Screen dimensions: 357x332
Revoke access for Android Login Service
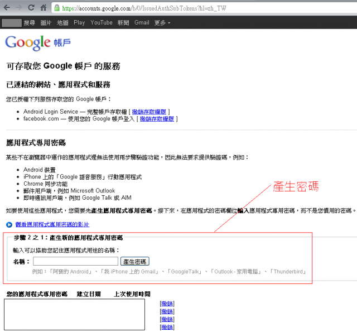click(x=149, y=112)
